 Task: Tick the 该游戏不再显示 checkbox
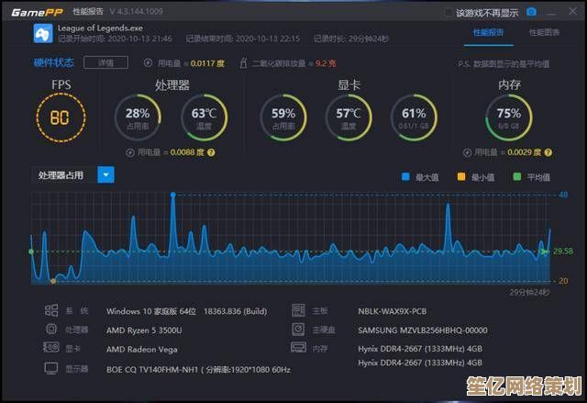448,12
